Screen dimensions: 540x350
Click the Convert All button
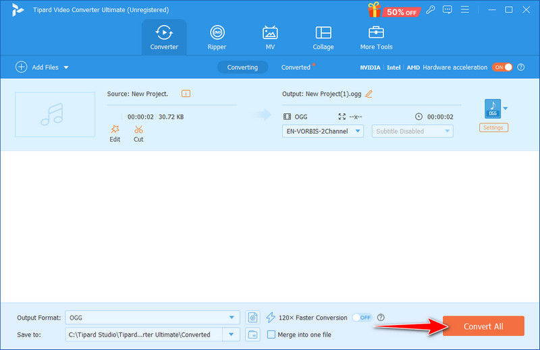(483, 326)
